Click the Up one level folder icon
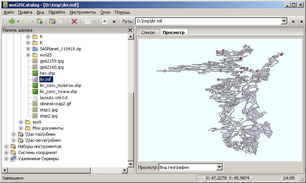The image size is (306, 183). coord(40,21)
